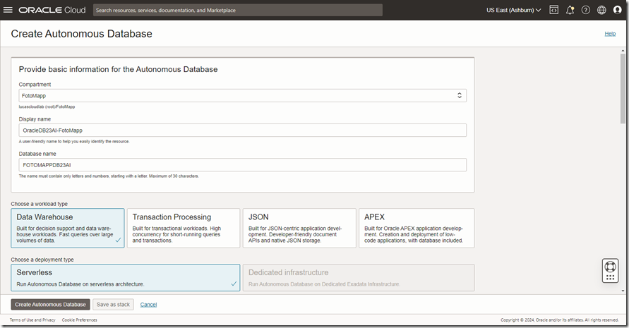Open the Help link
The height and width of the screenshot is (328, 629).
point(610,34)
